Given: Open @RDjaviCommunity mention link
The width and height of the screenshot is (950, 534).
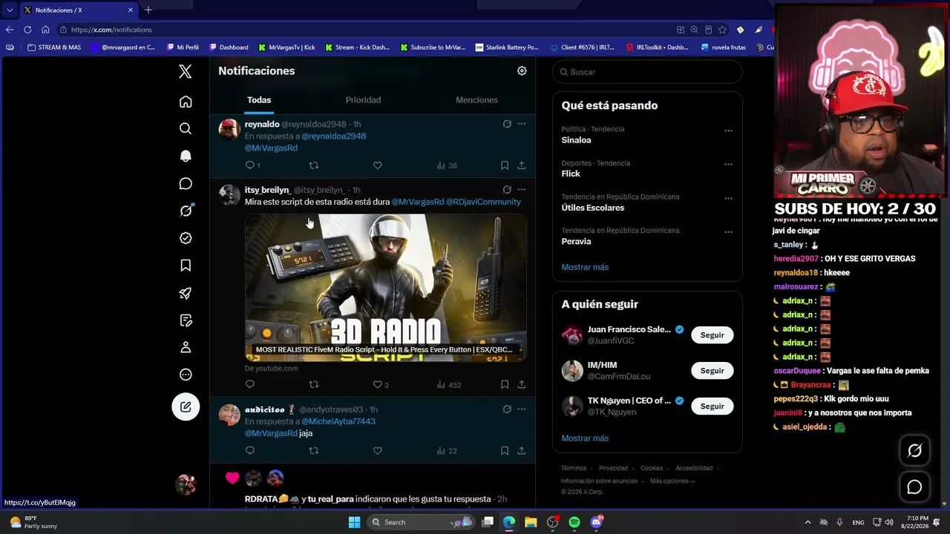Looking at the screenshot, I should pyautogui.click(x=483, y=202).
